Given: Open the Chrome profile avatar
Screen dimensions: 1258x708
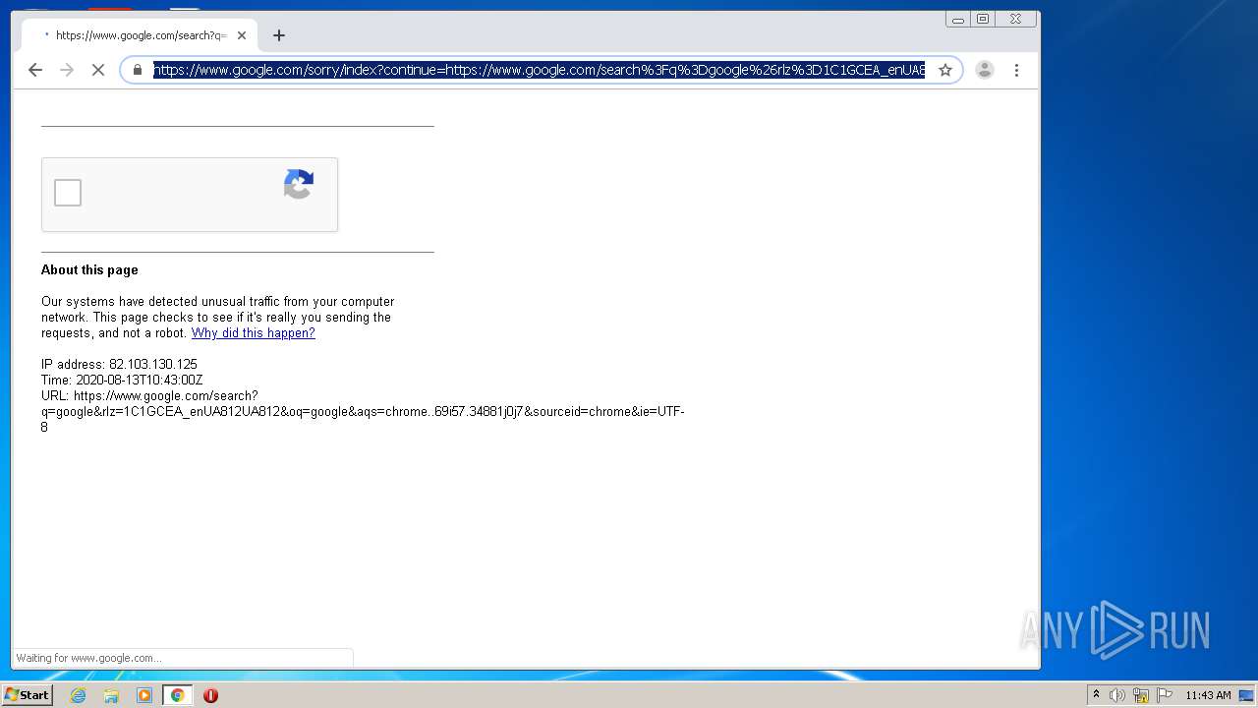Looking at the screenshot, I should click(x=985, y=70).
